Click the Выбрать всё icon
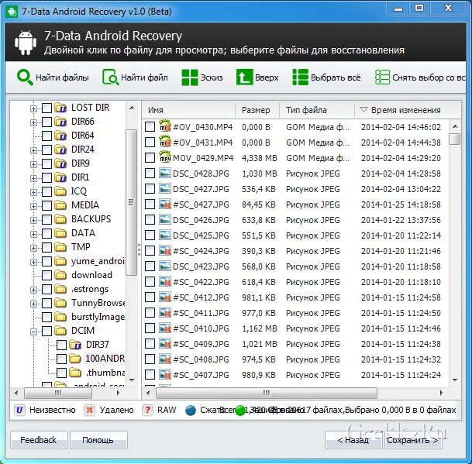The height and width of the screenshot is (464, 472). tap(300, 77)
